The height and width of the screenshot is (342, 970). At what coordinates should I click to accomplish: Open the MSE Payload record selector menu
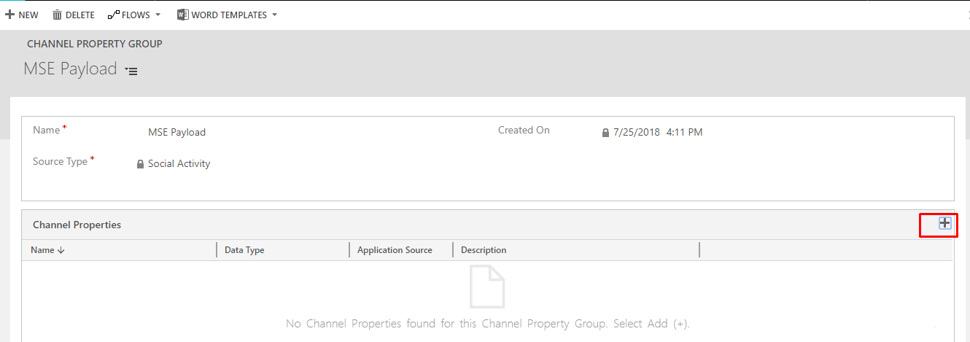click(131, 71)
